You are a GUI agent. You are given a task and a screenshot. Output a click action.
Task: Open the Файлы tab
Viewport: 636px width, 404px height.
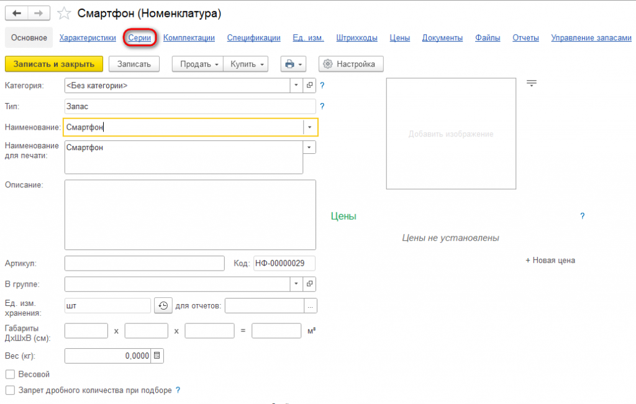pyautogui.click(x=488, y=38)
